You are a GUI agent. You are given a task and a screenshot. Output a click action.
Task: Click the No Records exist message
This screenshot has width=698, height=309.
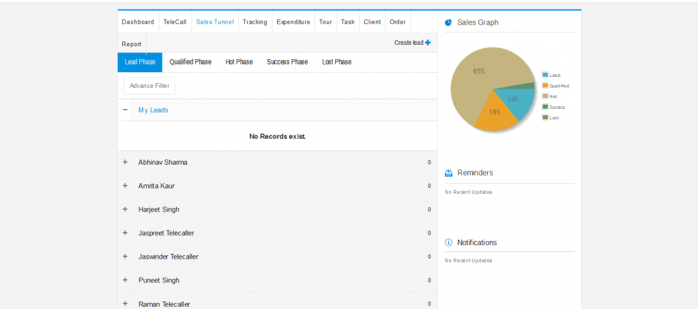pos(278,136)
